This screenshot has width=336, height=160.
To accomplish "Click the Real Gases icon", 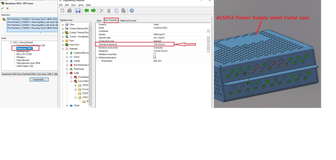I will [x=71, y=69].
